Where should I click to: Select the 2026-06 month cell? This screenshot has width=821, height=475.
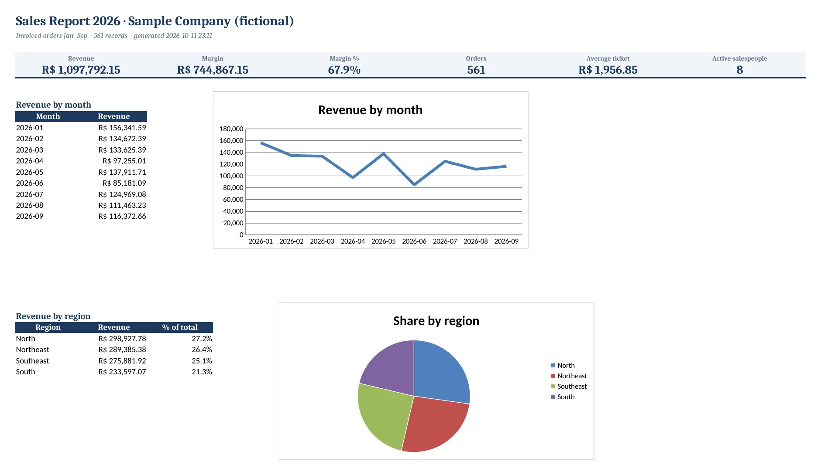(30, 183)
